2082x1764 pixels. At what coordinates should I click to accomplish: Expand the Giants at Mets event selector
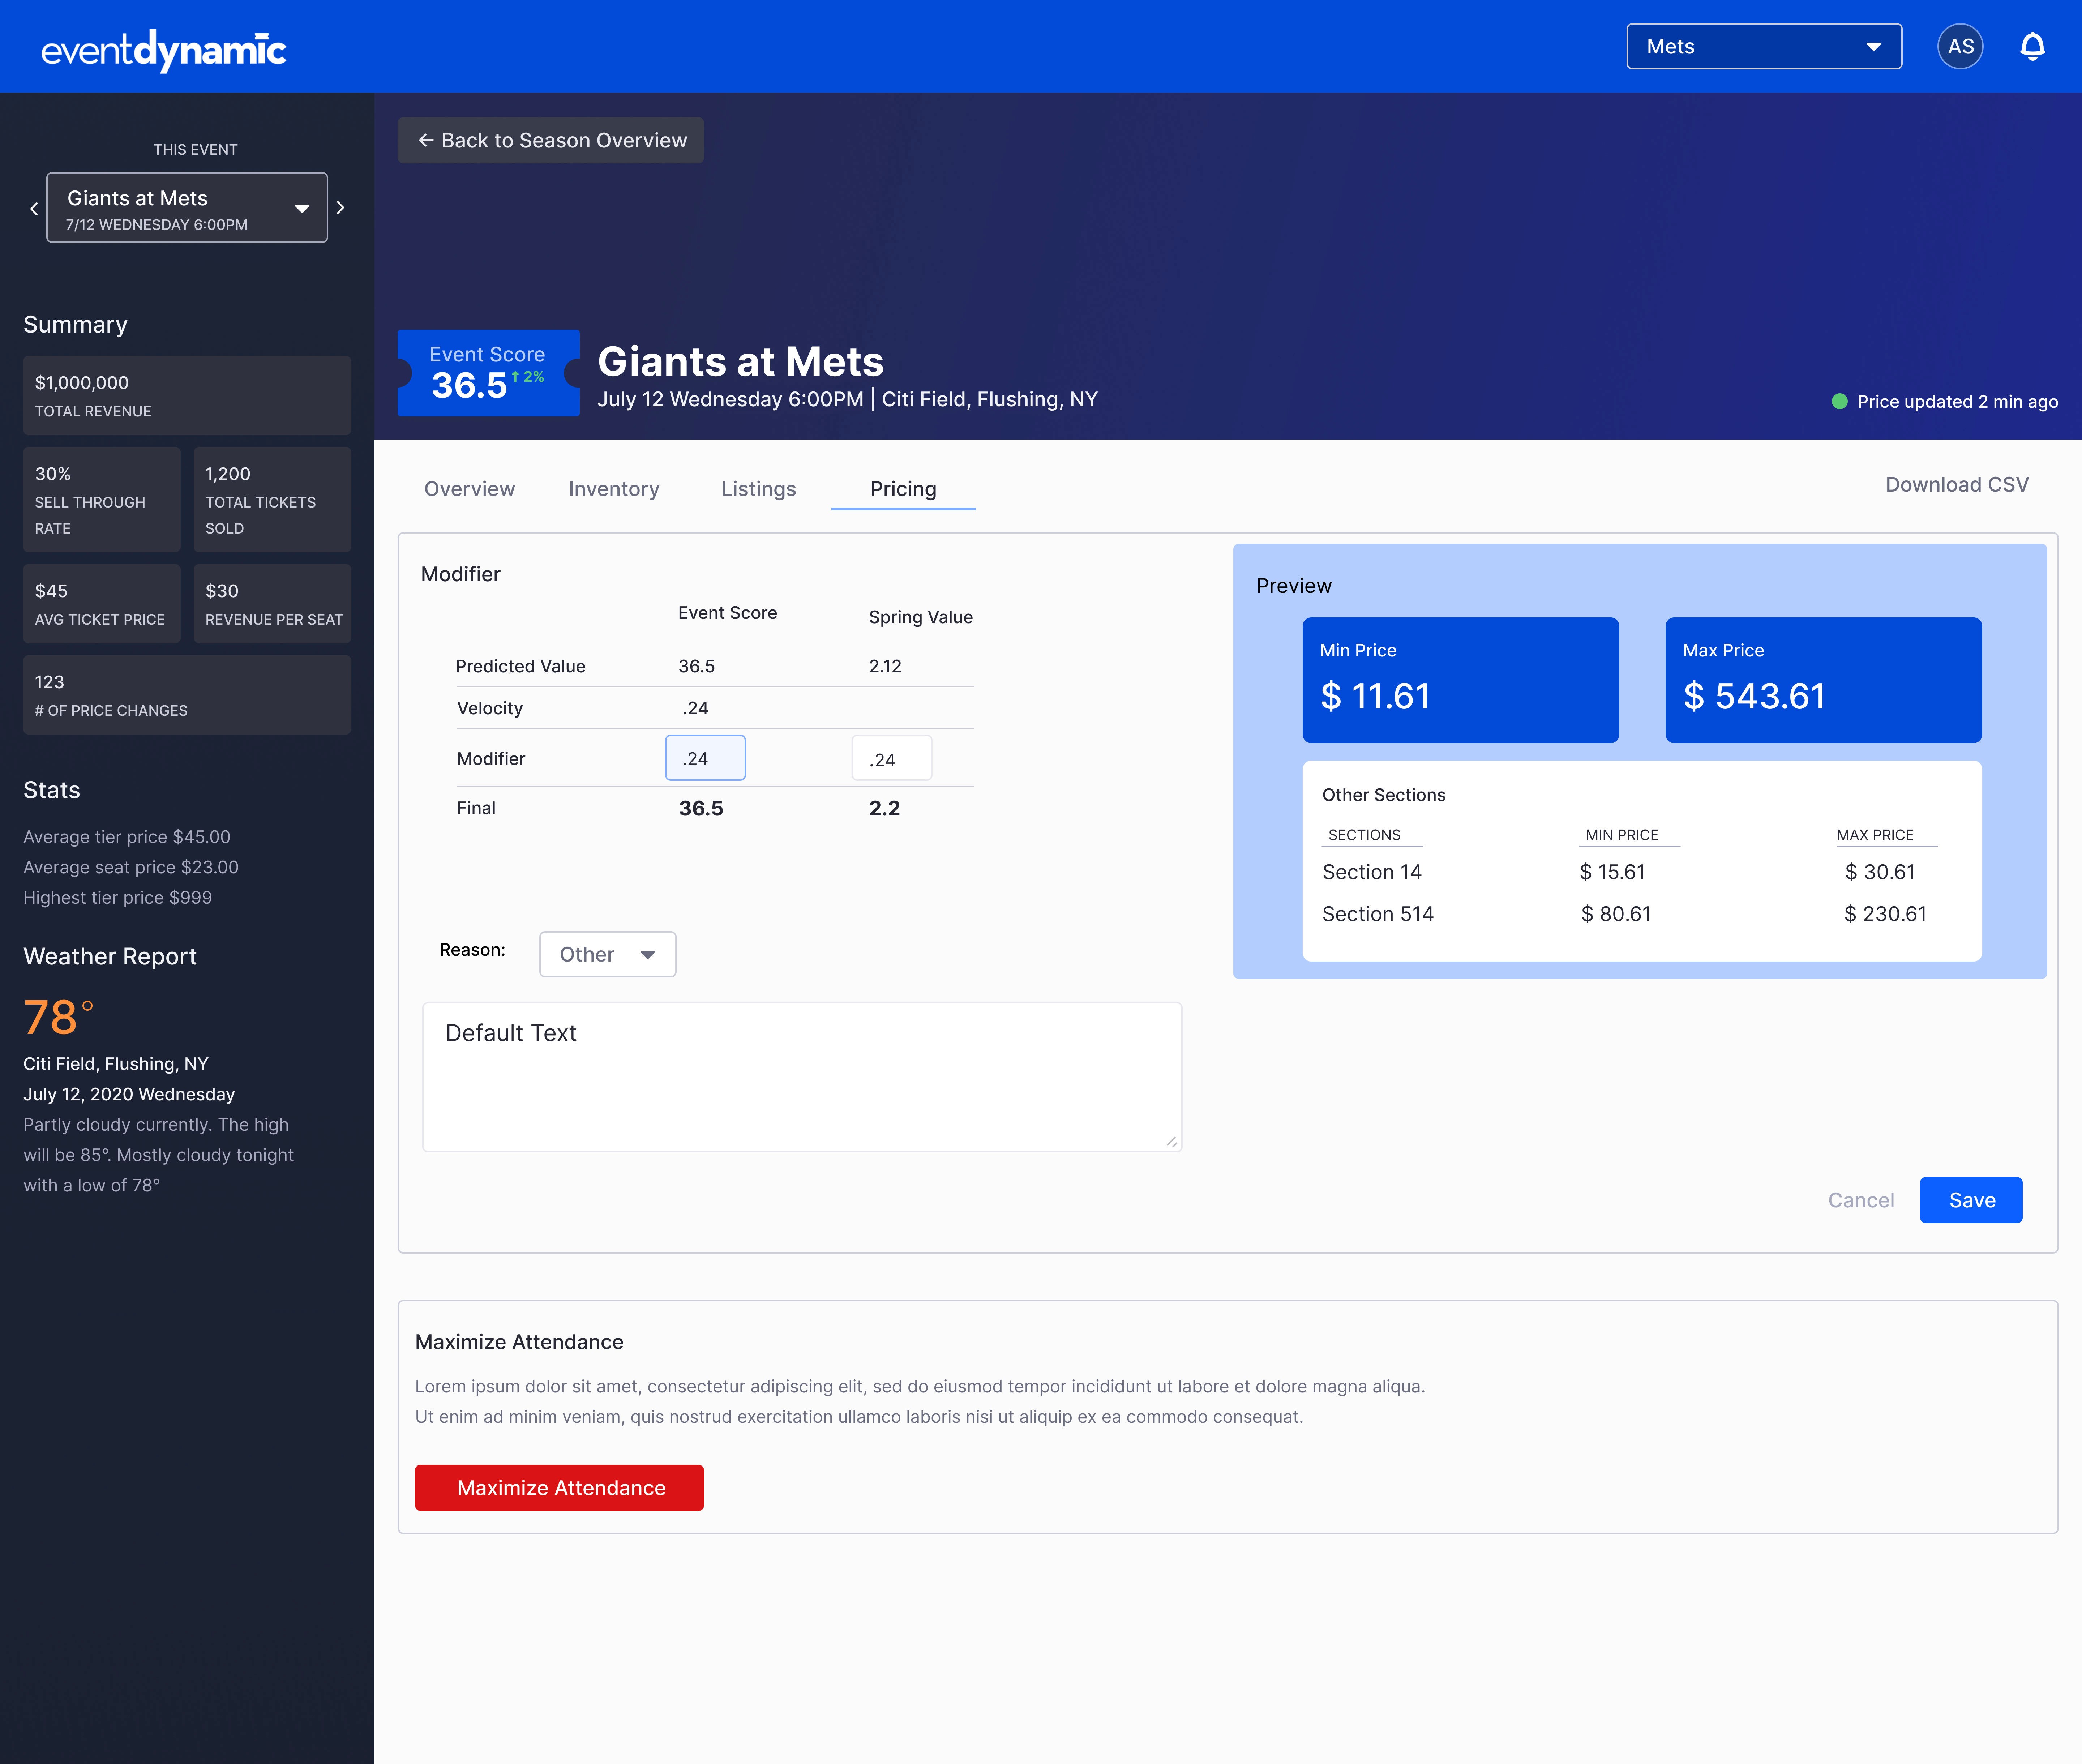click(x=187, y=208)
